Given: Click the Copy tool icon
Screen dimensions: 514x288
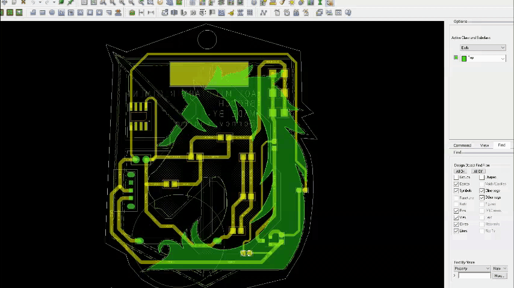Looking at the screenshot, I should pyautogui.click(x=14, y=2).
